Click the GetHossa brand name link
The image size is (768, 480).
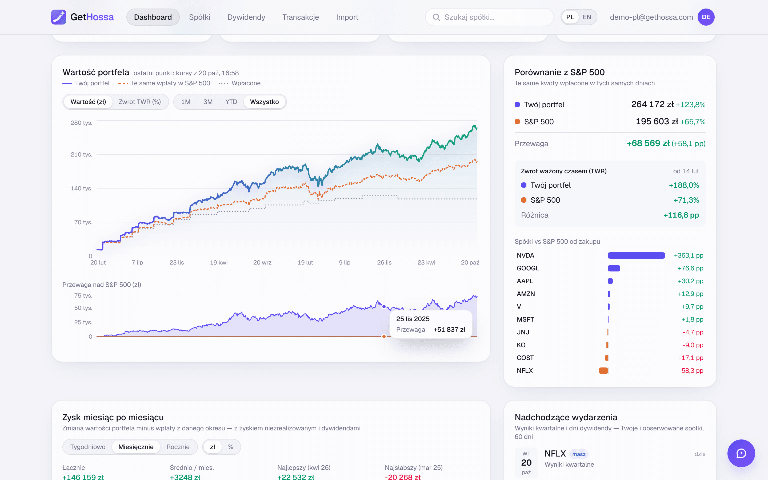pyautogui.click(x=92, y=17)
